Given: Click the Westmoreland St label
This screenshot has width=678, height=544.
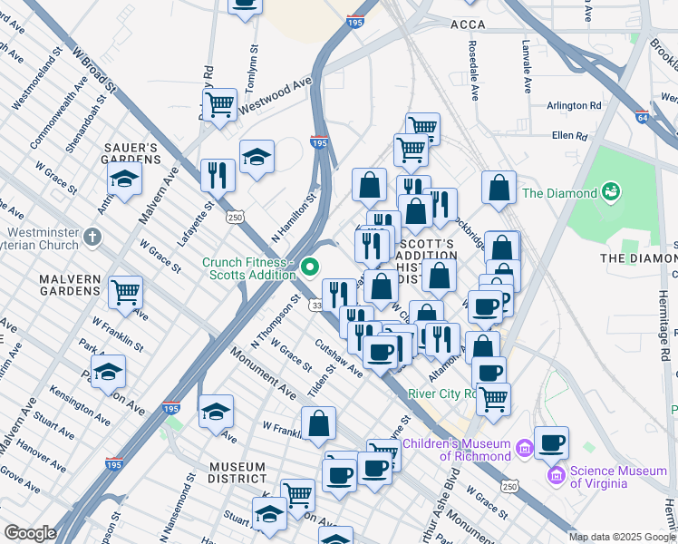Looking at the screenshot, I should coord(37,79).
